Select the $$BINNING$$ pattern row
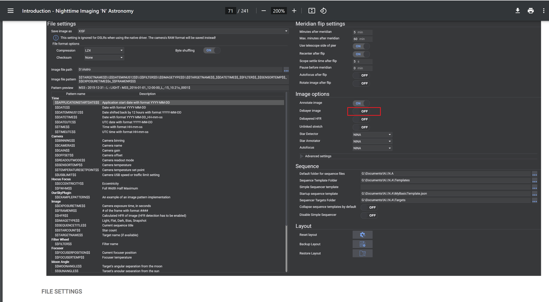 (x=168, y=141)
